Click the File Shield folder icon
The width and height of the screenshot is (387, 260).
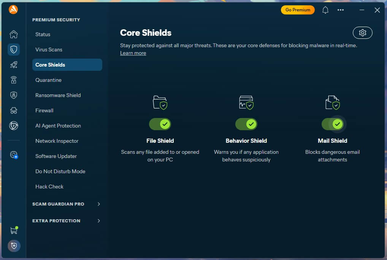coord(160,102)
